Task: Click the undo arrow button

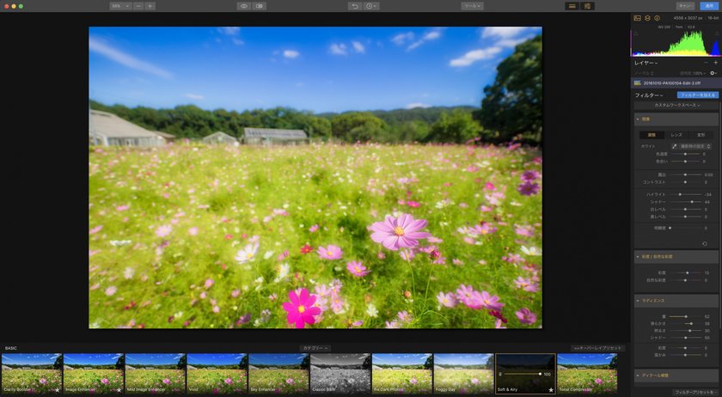Action: 355,6
